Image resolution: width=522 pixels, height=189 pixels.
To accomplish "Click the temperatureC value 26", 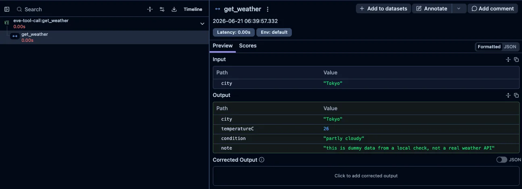I will tap(326, 129).
